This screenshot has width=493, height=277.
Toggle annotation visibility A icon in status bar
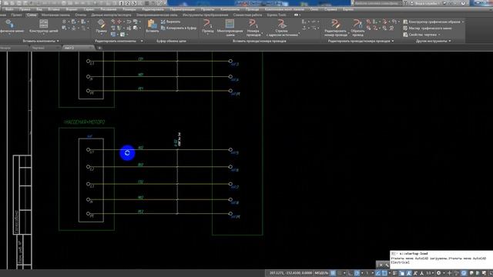point(408,273)
